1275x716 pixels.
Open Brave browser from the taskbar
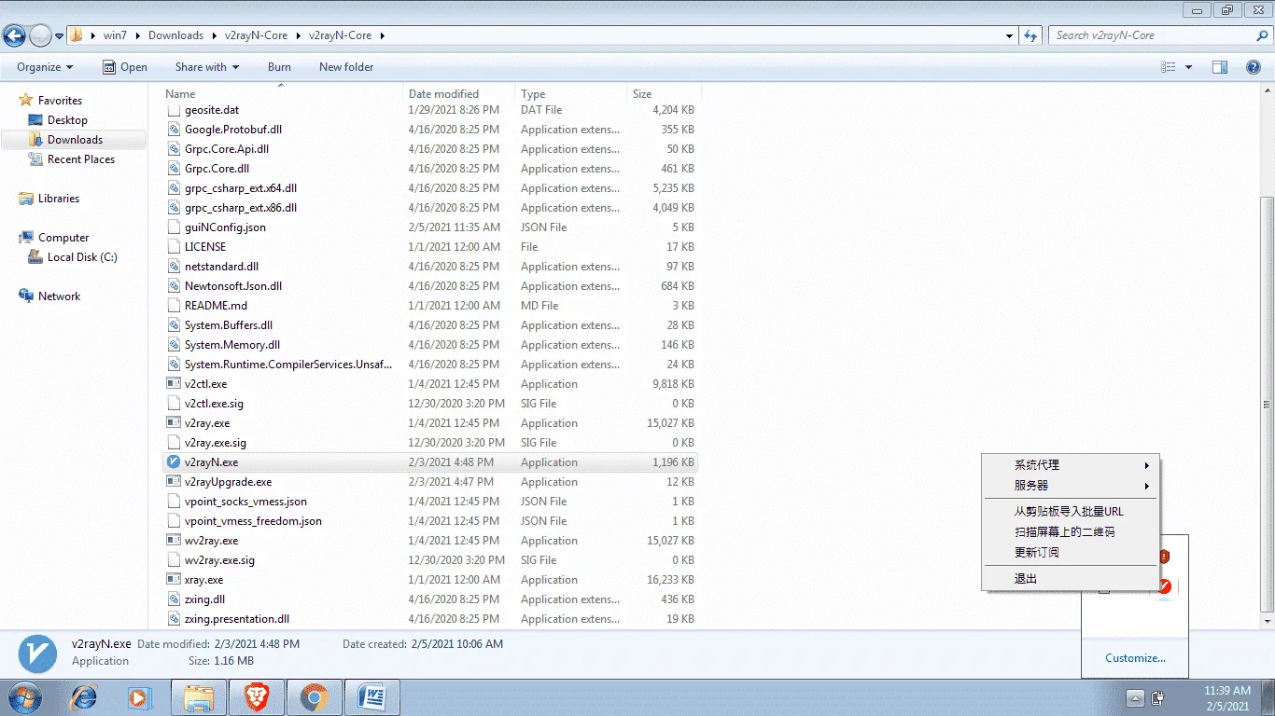point(257,697)
